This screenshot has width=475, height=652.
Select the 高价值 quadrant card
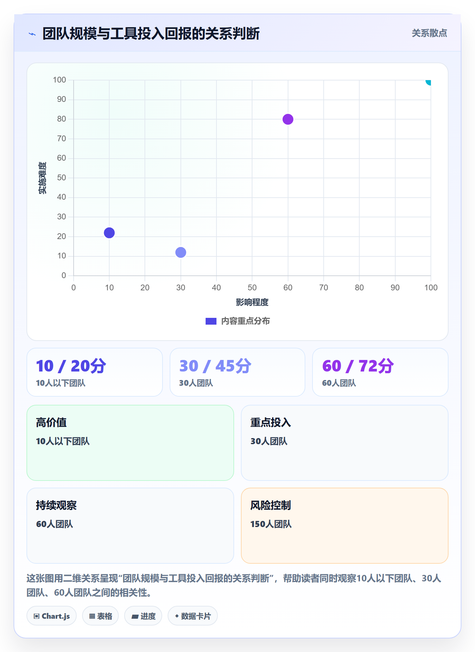(x=130, y=443)
